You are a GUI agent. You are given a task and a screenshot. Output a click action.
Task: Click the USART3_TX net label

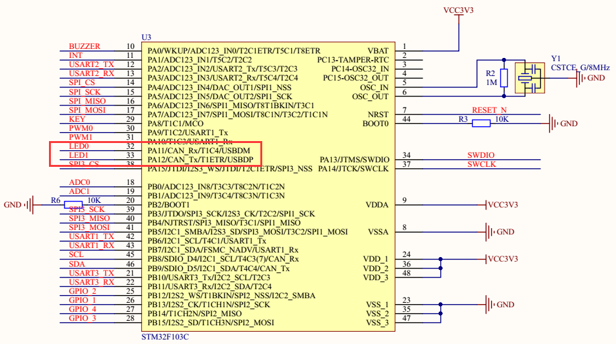[91, 273]
